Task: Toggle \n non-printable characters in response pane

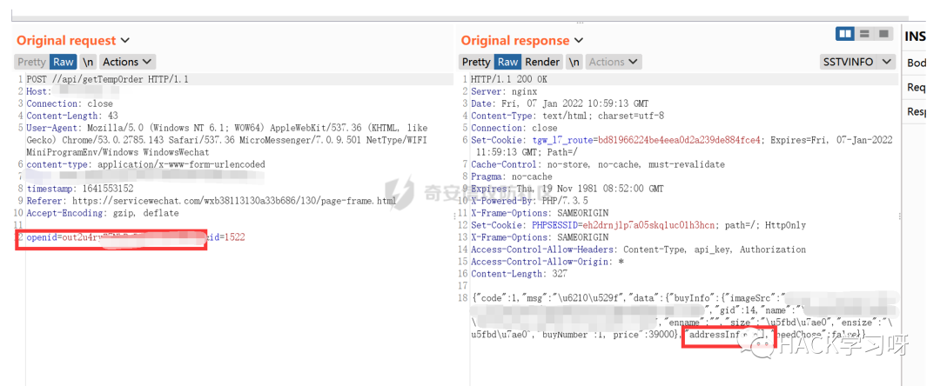Action: coord(574,62)
